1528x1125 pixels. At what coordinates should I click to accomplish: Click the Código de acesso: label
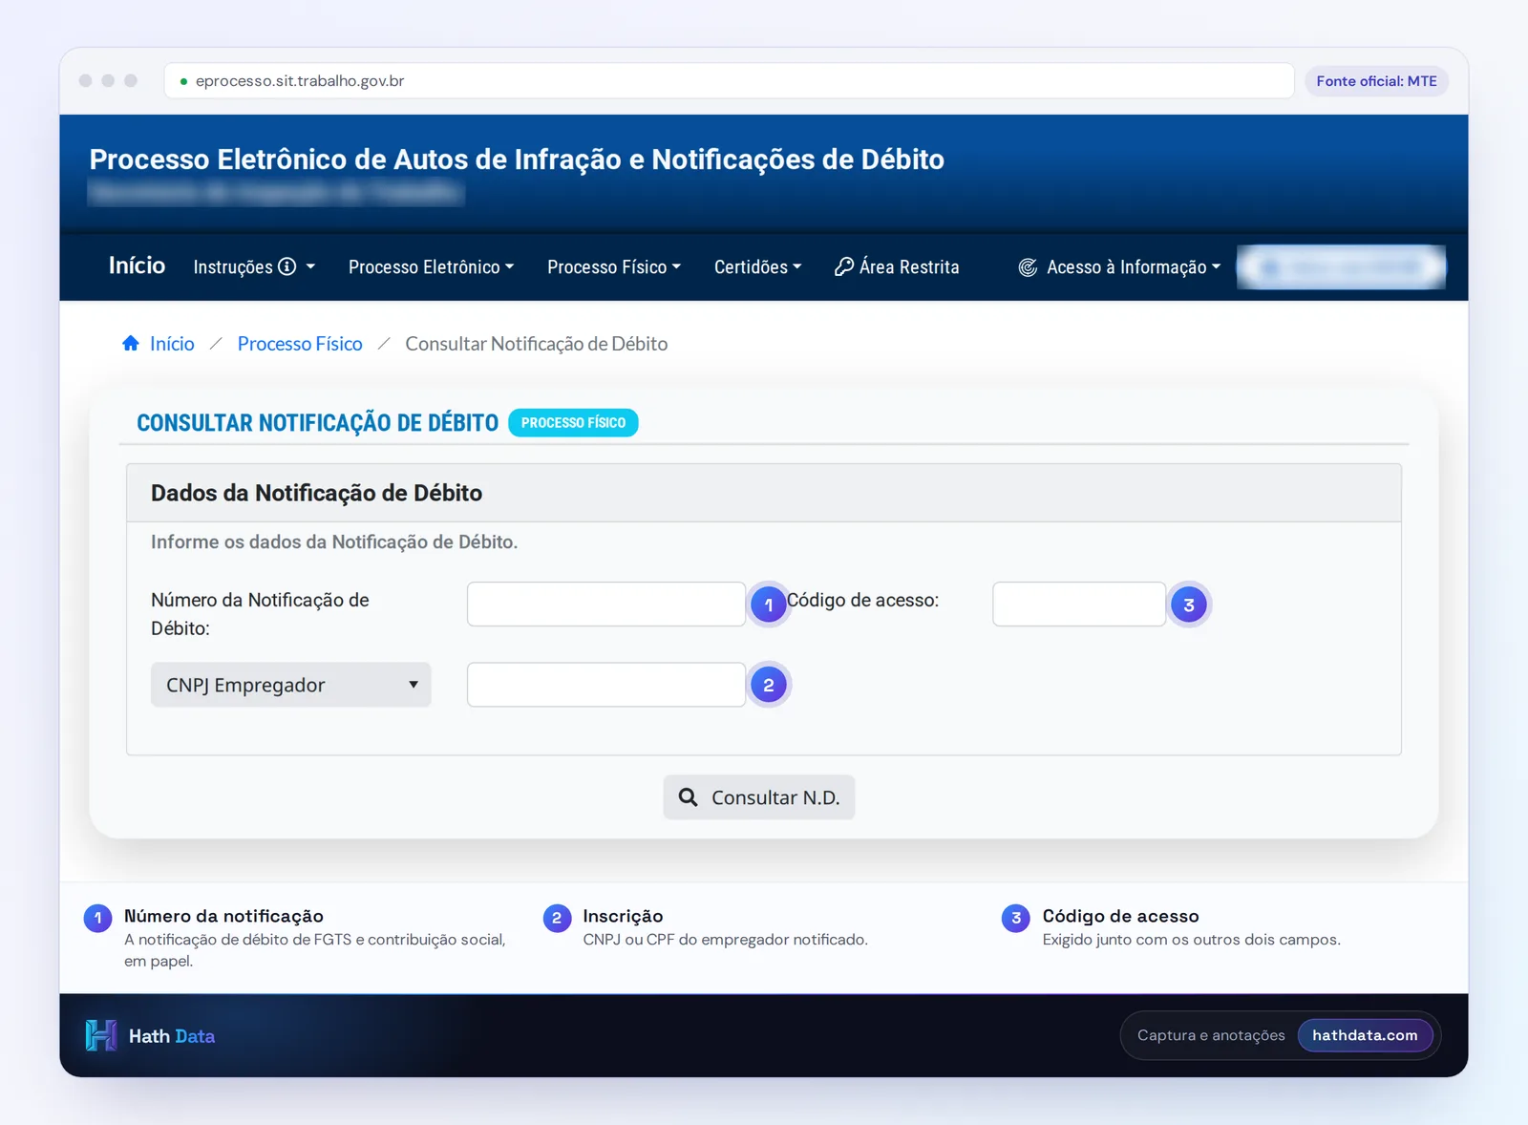pos(863,600)
